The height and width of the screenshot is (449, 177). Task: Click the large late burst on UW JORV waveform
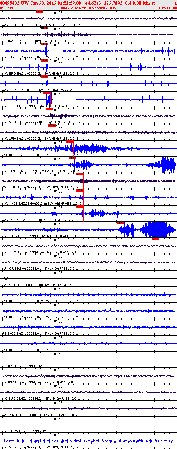click(158, 230)
